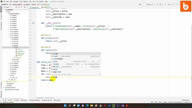The height and width of the screenshot is (108, 192).
Task: Click the locate-file target icon in the Project panel
Action: coord(16,7)
